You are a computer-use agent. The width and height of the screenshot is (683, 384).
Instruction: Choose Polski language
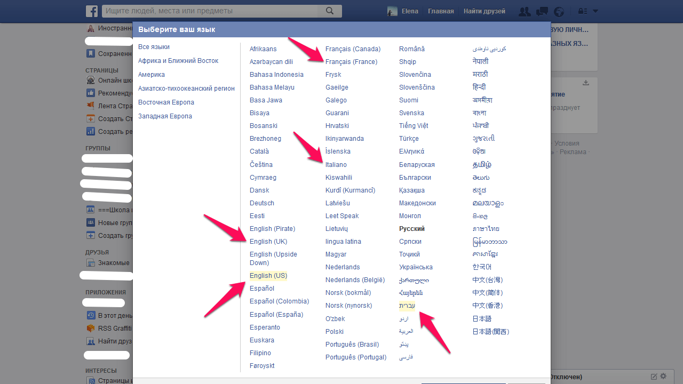(x=335, y=332)
